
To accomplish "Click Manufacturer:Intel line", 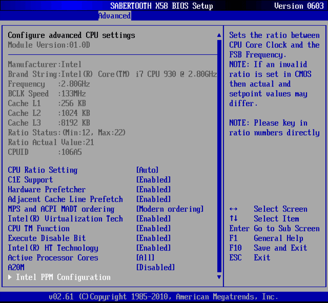I will (x=45, y=64).
